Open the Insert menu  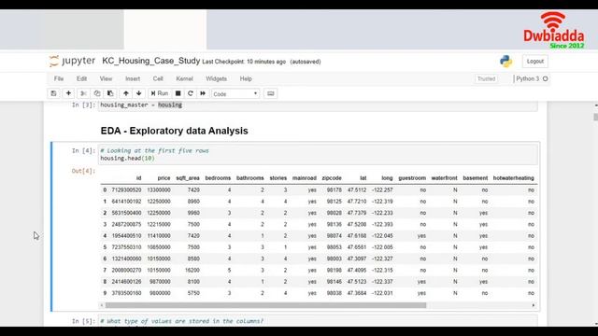(133, 78)
